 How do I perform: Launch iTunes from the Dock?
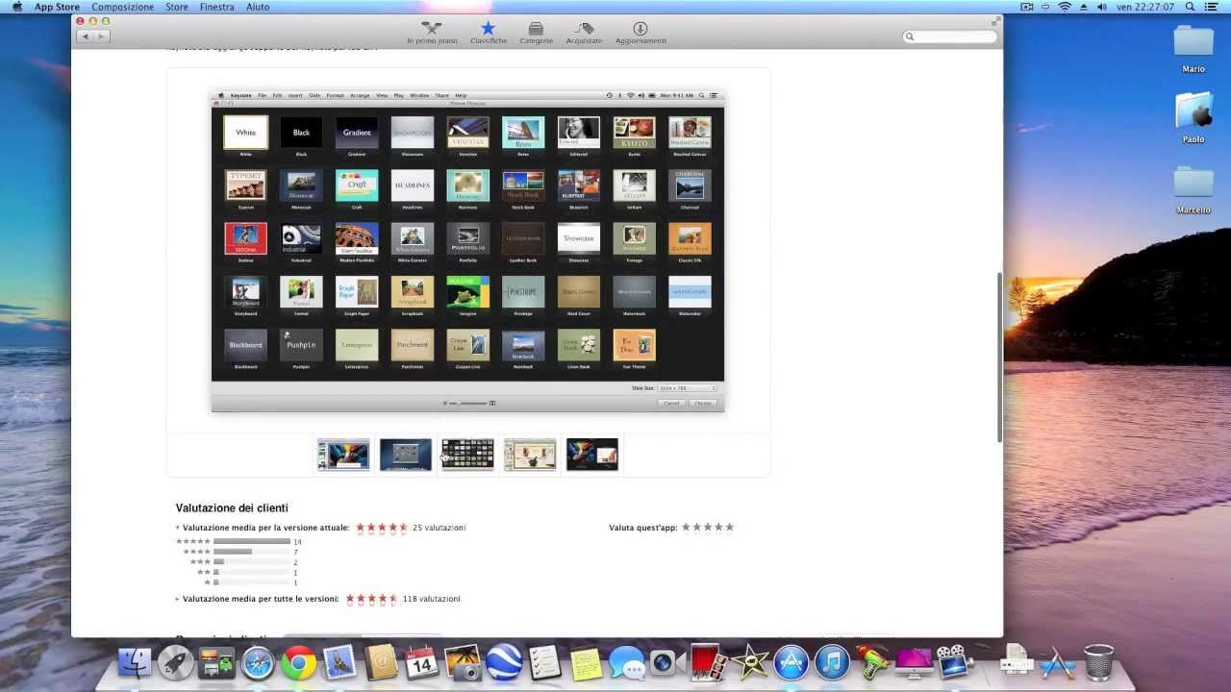833,663
